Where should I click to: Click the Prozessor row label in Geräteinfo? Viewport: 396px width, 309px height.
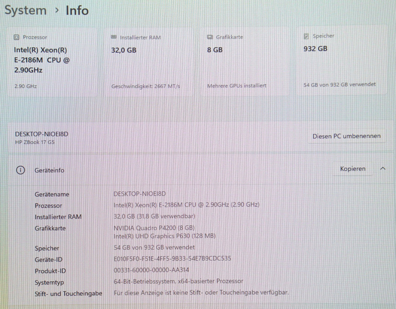(48, 205)
